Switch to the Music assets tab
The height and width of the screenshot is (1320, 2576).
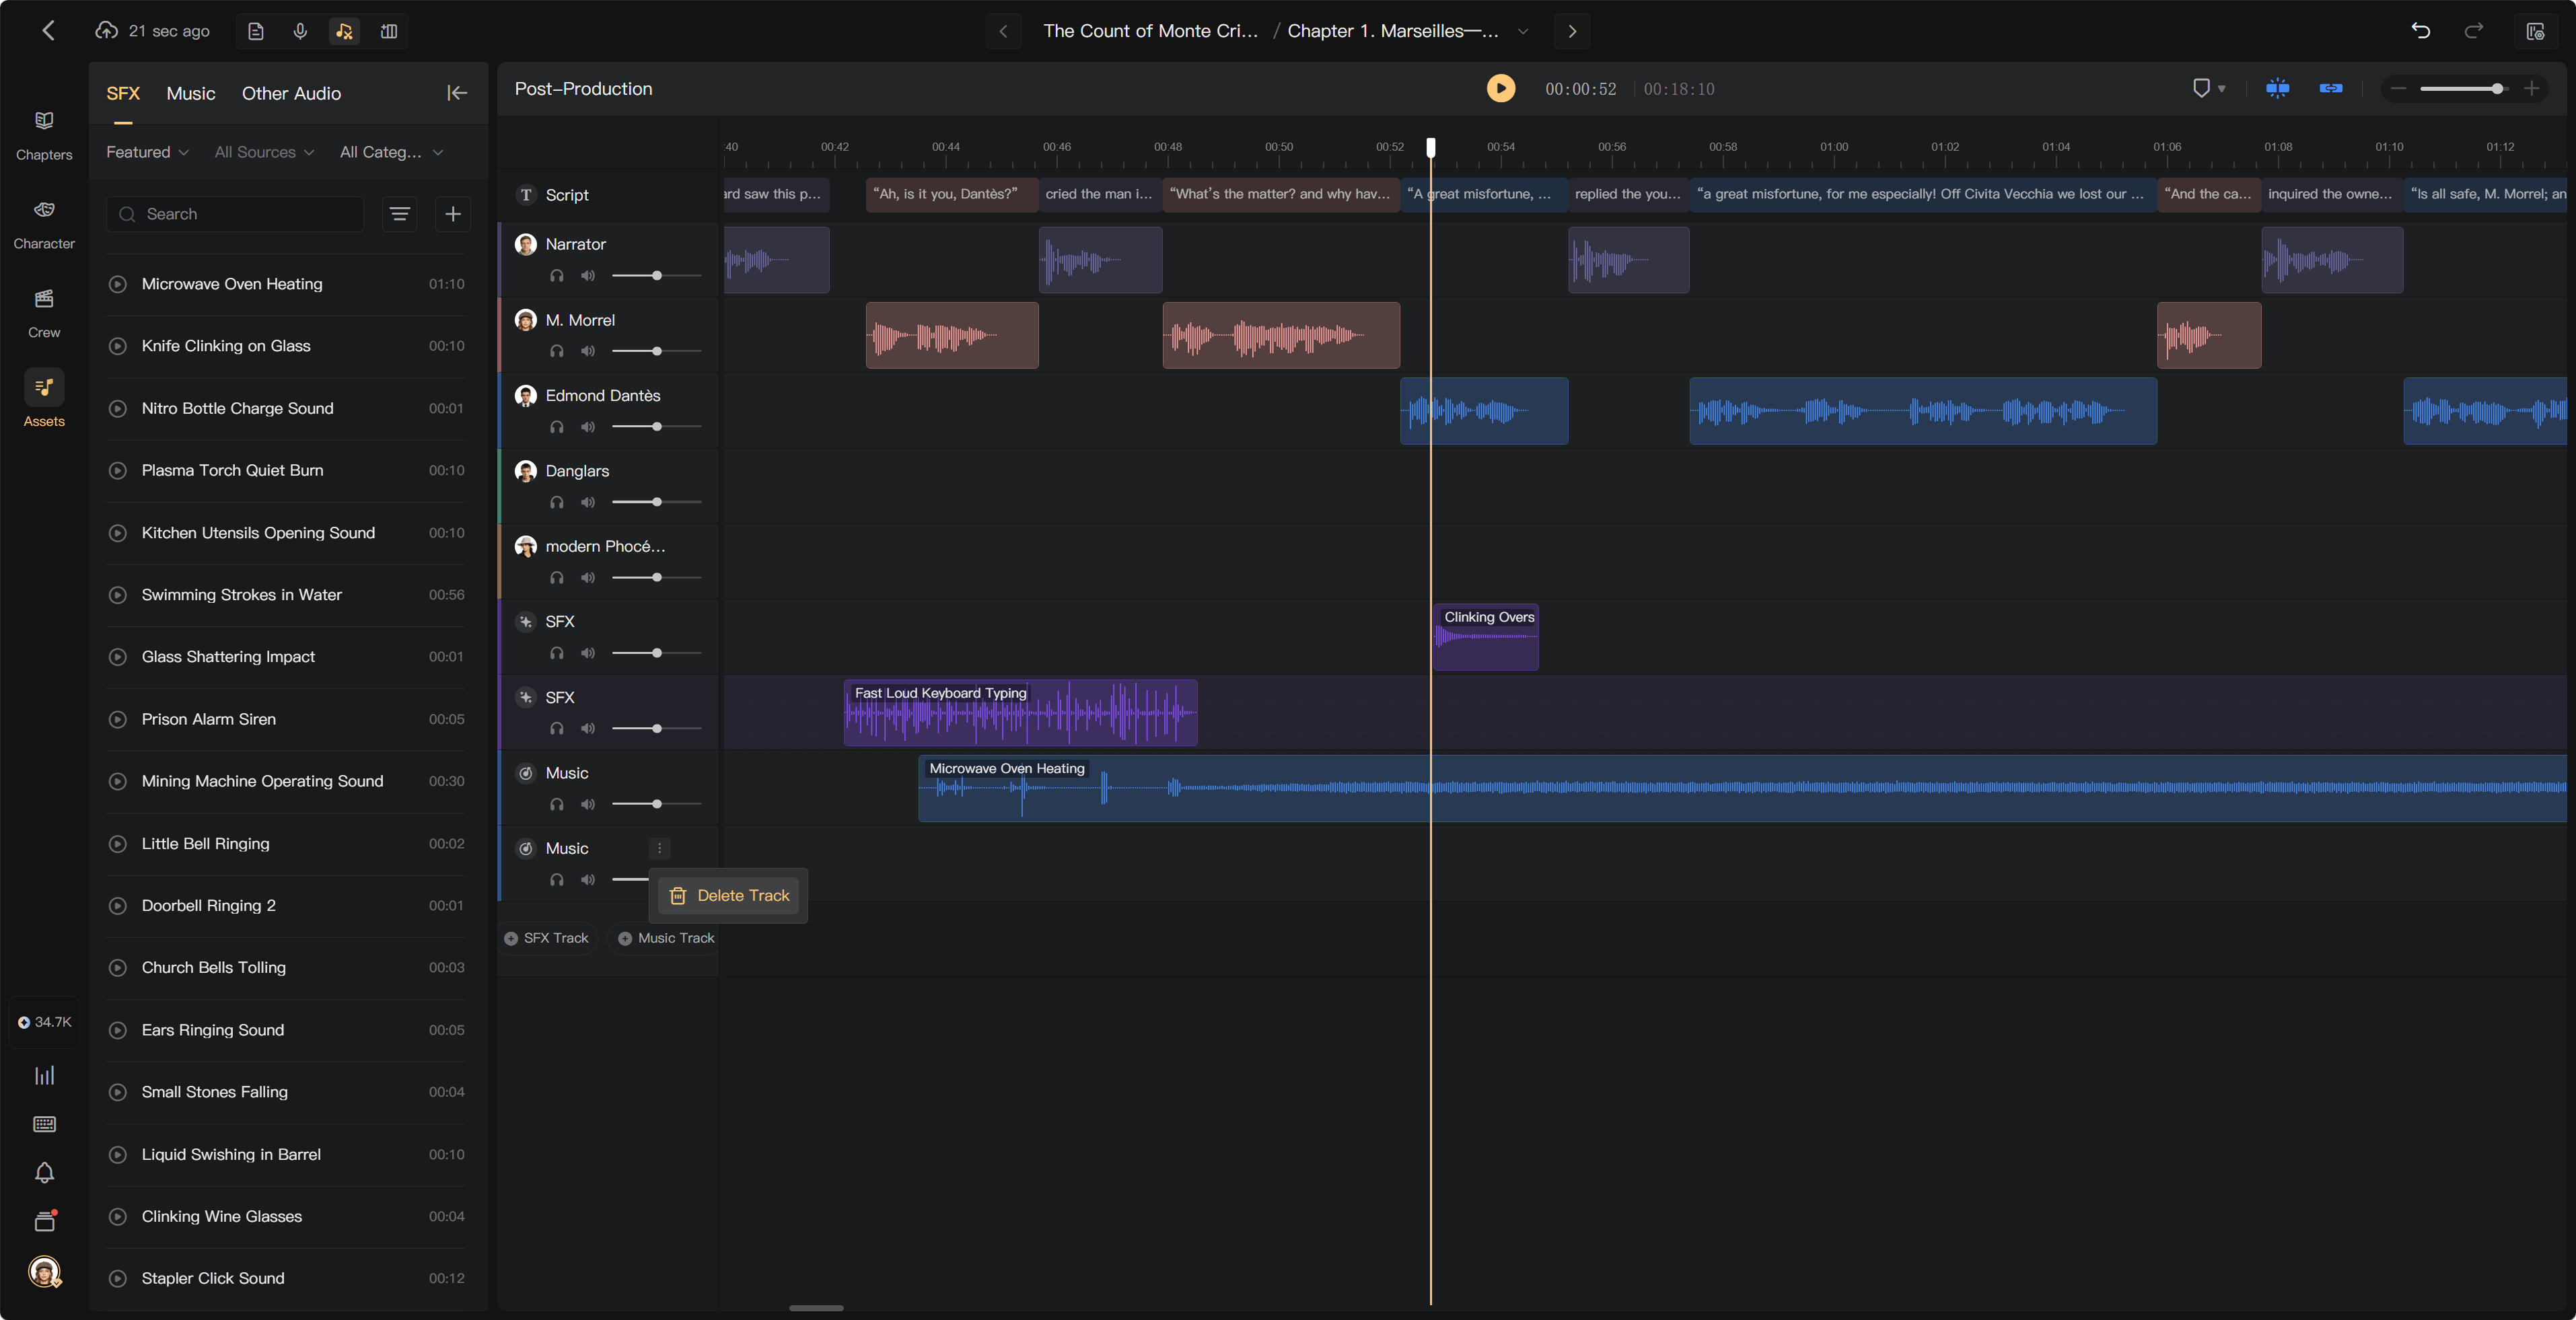point(191,94)
